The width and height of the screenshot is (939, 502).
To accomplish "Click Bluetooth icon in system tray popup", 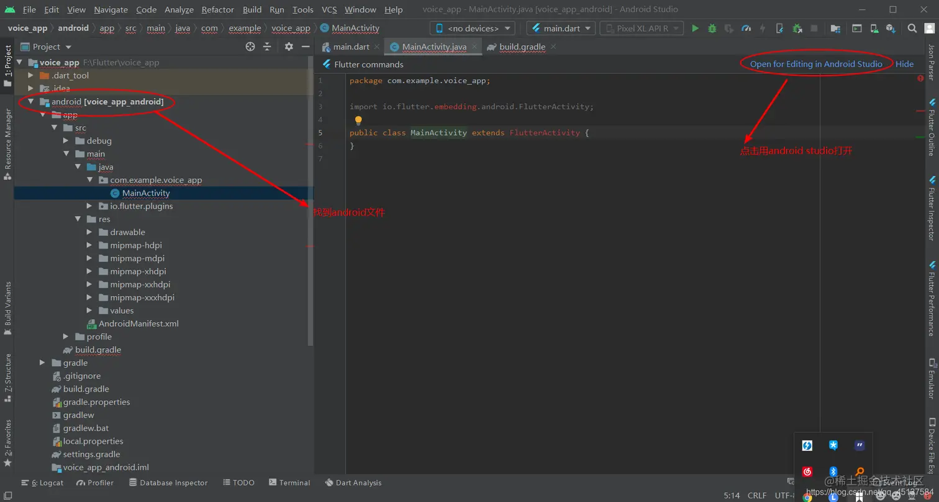I will pos(833,472).
